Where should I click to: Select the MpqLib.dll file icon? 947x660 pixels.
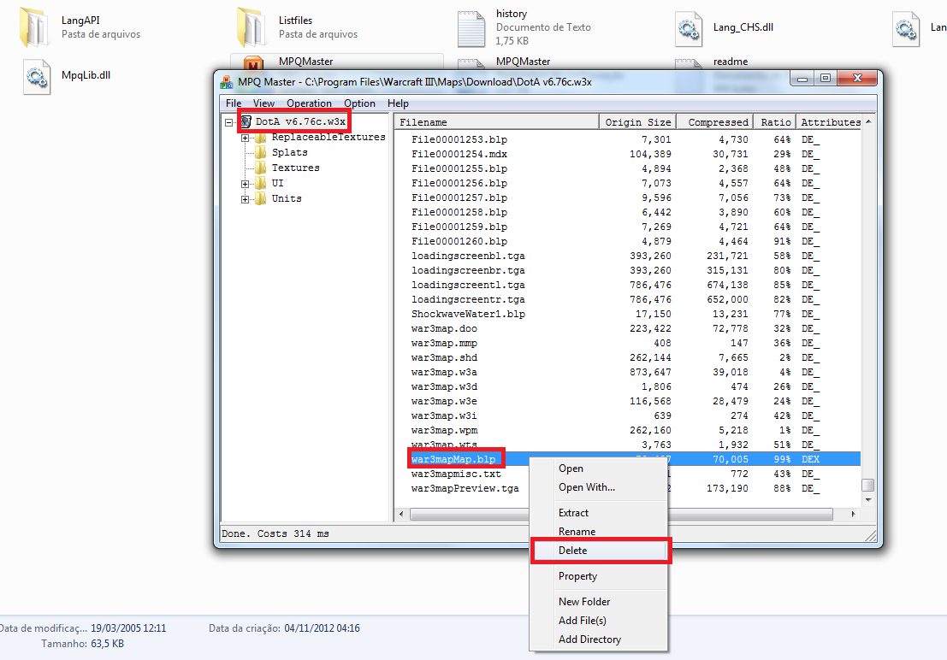(x=36, y=77)
